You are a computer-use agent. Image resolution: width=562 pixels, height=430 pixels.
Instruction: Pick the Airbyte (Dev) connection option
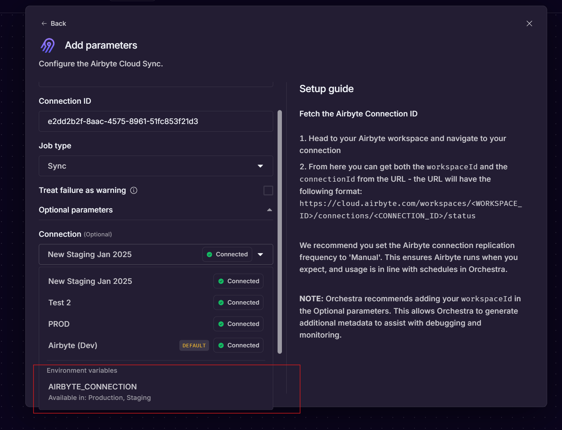click(x=73, y=346)
